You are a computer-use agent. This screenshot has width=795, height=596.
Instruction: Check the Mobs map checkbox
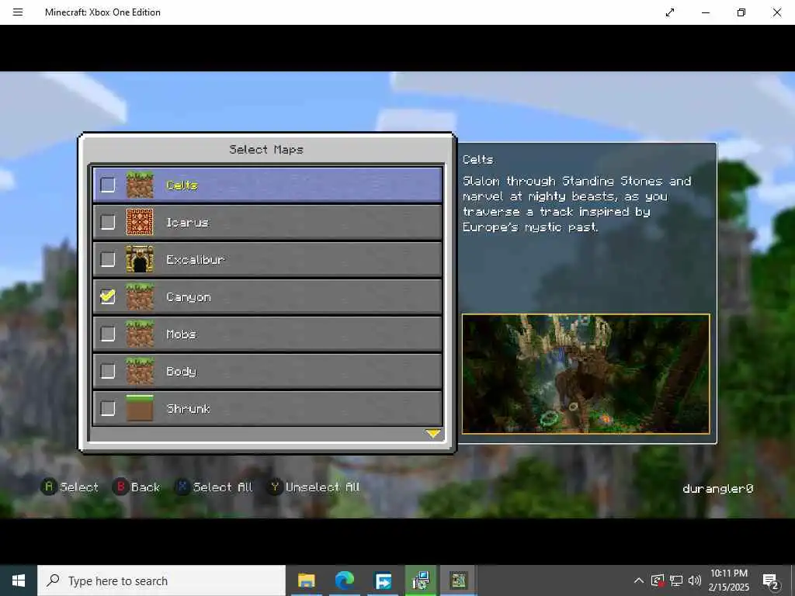[x=107, y=334]
